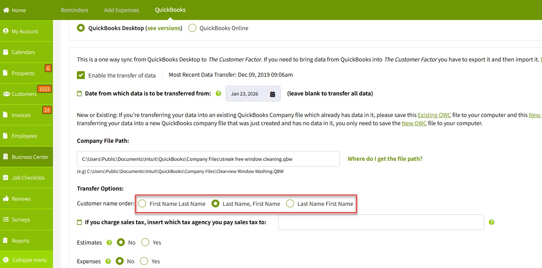
Task: Select the QuickBooks Online radio button
Action: click(192, 28)
